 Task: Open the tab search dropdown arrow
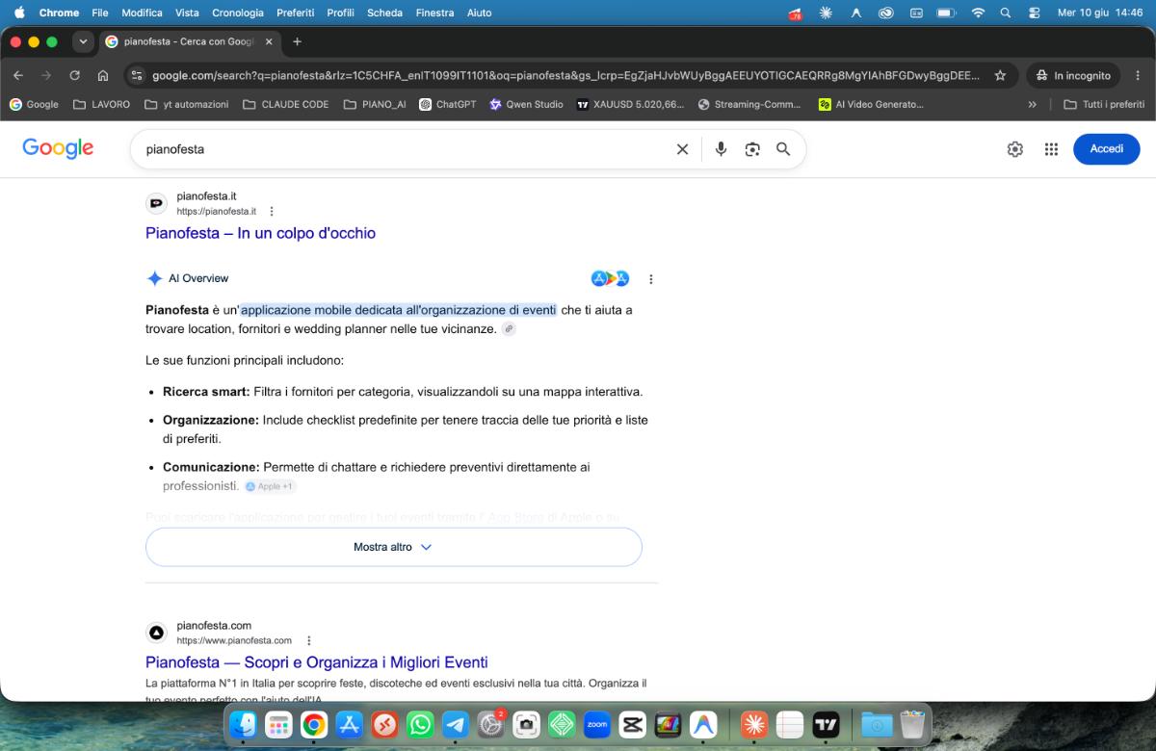coord(84,41)
